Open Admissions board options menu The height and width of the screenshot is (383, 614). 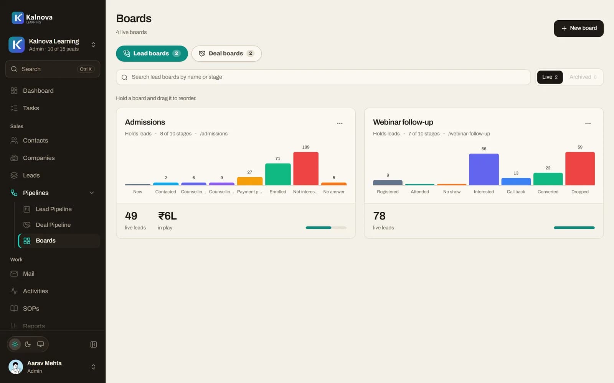click(x=340, y=123)
